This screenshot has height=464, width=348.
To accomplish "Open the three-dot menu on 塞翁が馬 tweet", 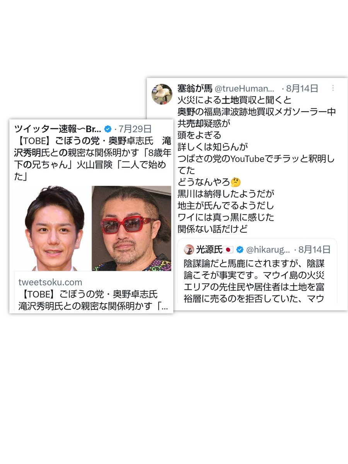I will [x=333, y=88].
